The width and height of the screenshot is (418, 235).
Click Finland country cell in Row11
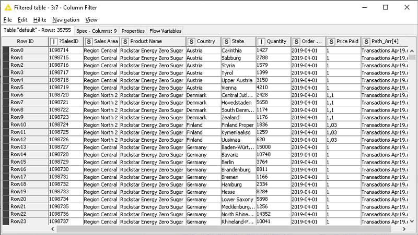click(203, 132)
